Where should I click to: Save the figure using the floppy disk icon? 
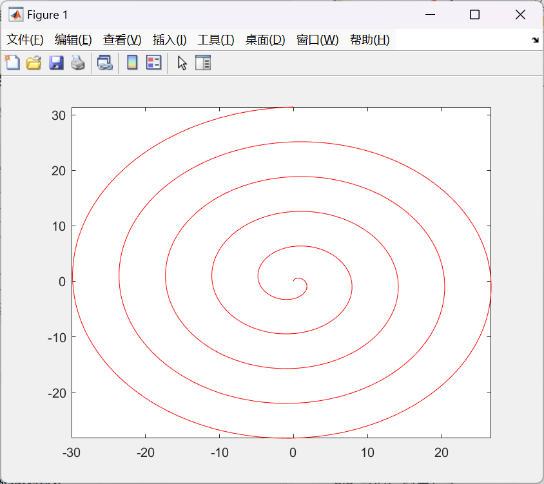56,63
